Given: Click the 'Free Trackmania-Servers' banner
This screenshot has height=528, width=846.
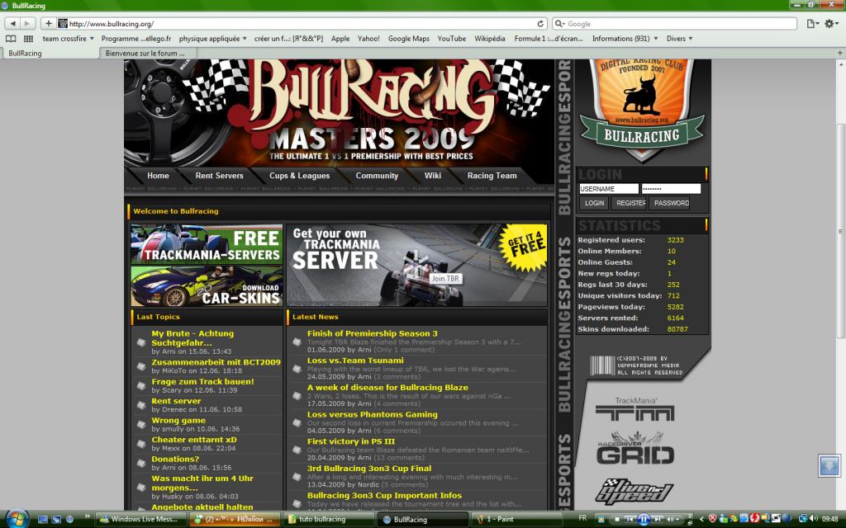Looking at the screenshot, I should click(x=207, y=244).
